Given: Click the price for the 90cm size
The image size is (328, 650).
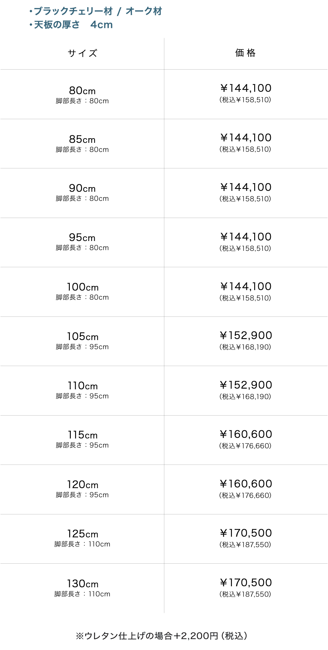Looking at the screenshot, I should pyautogui.click(x=246, y=187).
